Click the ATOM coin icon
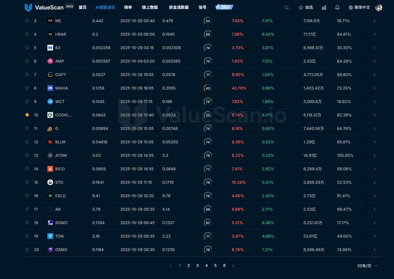 [x=50, y=155]
